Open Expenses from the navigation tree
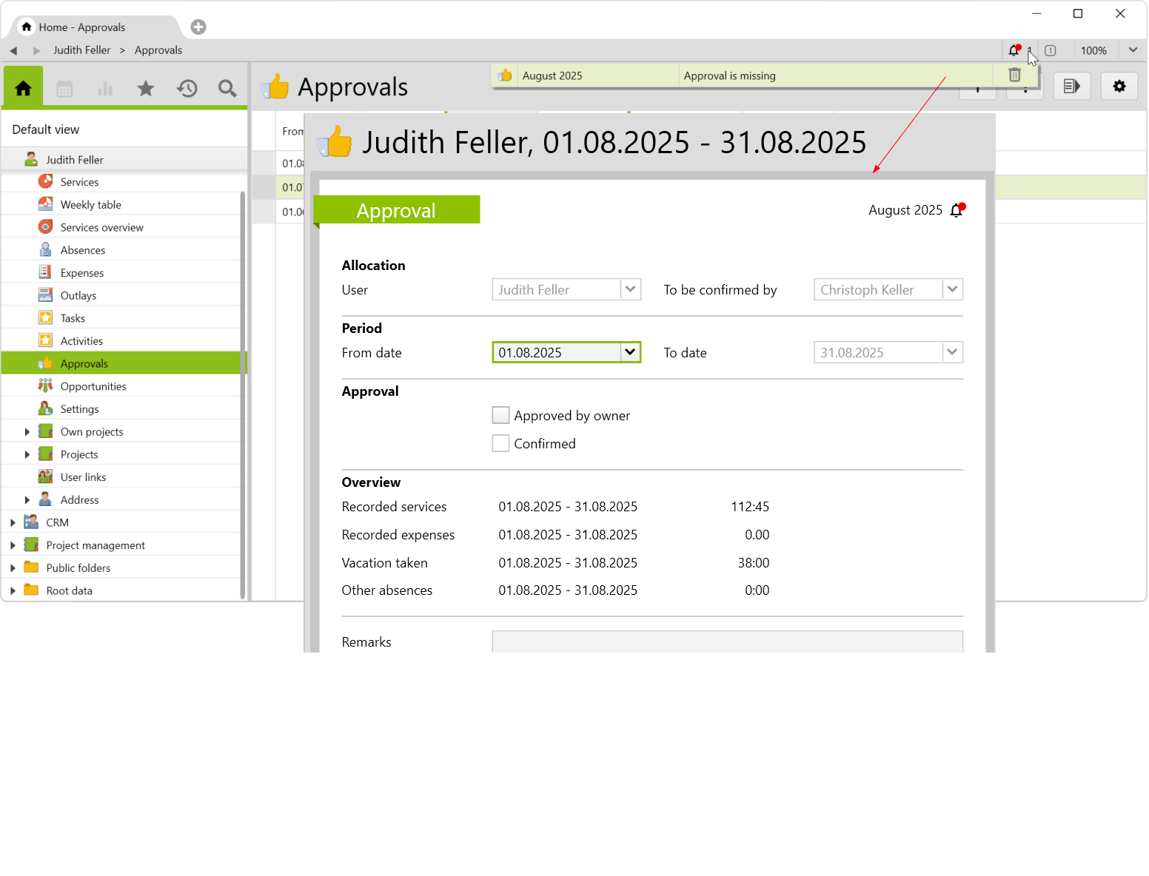This screenshot has width=1149, height=876. [82, 273]
